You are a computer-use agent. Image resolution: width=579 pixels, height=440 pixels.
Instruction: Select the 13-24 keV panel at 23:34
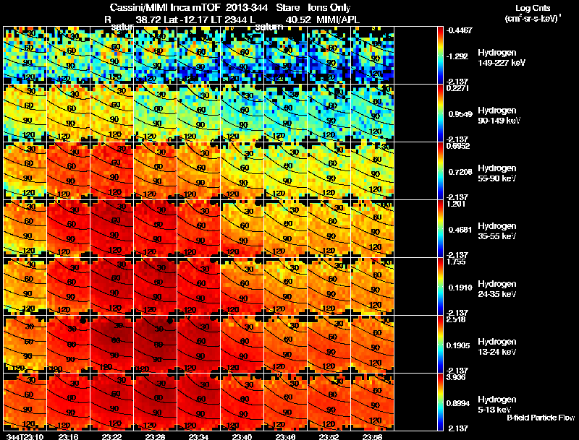point(198,345)
